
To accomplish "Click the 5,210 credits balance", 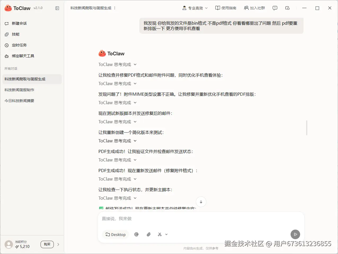I will click(23, 247).
